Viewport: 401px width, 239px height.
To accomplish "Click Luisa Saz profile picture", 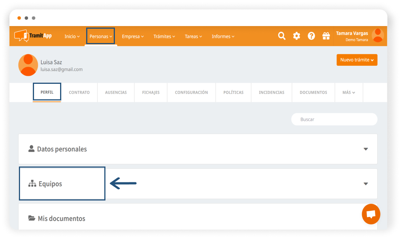I will (28, 65).
